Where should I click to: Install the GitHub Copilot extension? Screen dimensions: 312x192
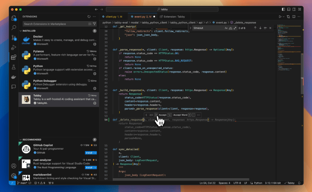90,152
